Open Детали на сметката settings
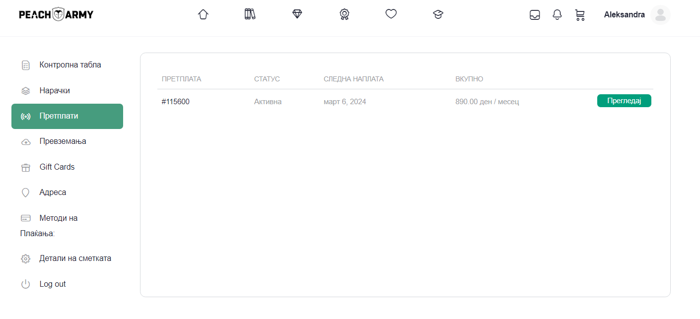The height and width of the screenshot is (319, 700). [x=75, y=258]
